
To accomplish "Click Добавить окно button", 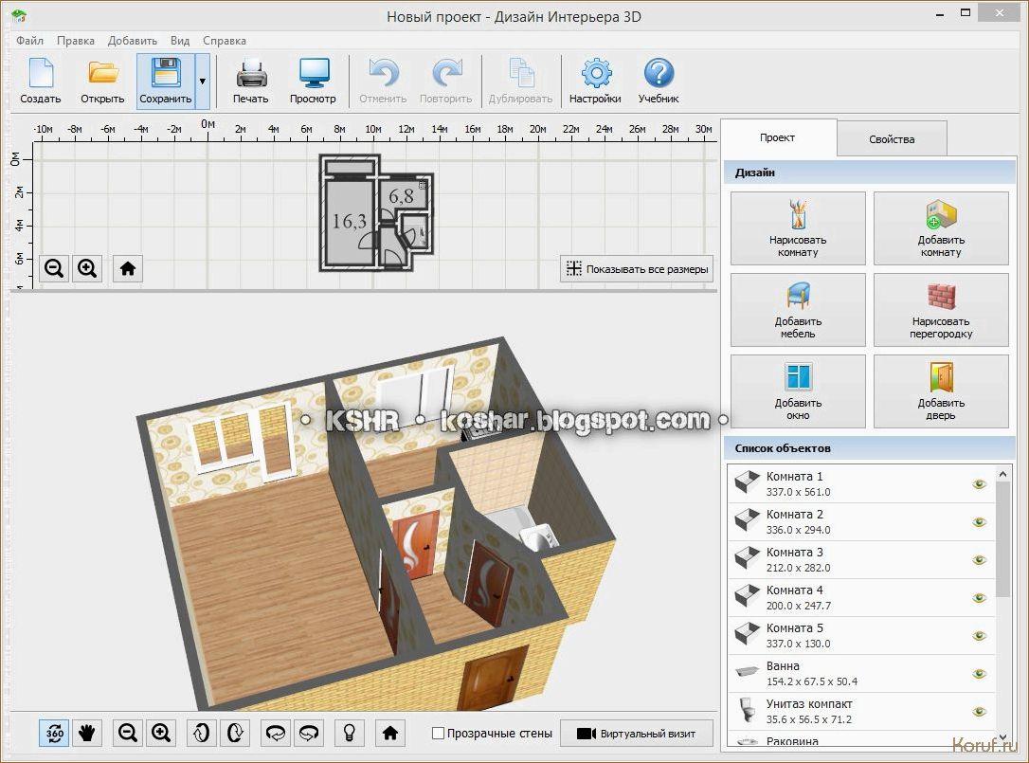I will click(798, 391).
